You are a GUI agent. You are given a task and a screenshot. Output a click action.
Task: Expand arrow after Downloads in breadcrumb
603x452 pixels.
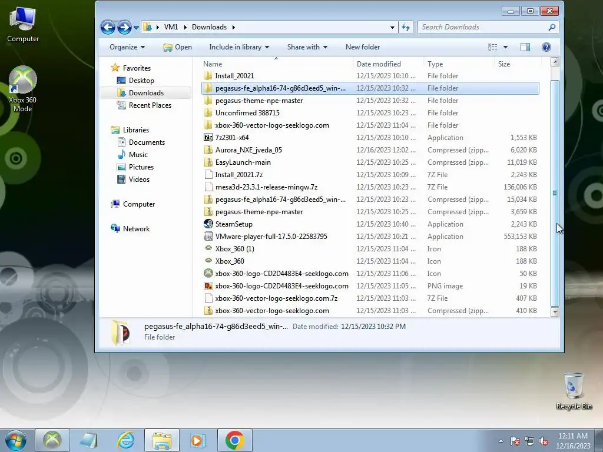click(233, 27)
